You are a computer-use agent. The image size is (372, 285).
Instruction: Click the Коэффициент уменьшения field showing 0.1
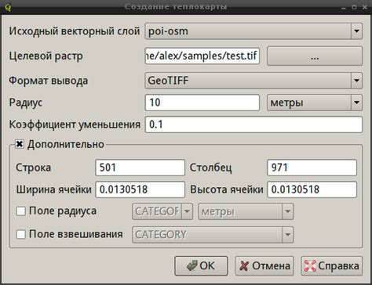click(253, 124)
